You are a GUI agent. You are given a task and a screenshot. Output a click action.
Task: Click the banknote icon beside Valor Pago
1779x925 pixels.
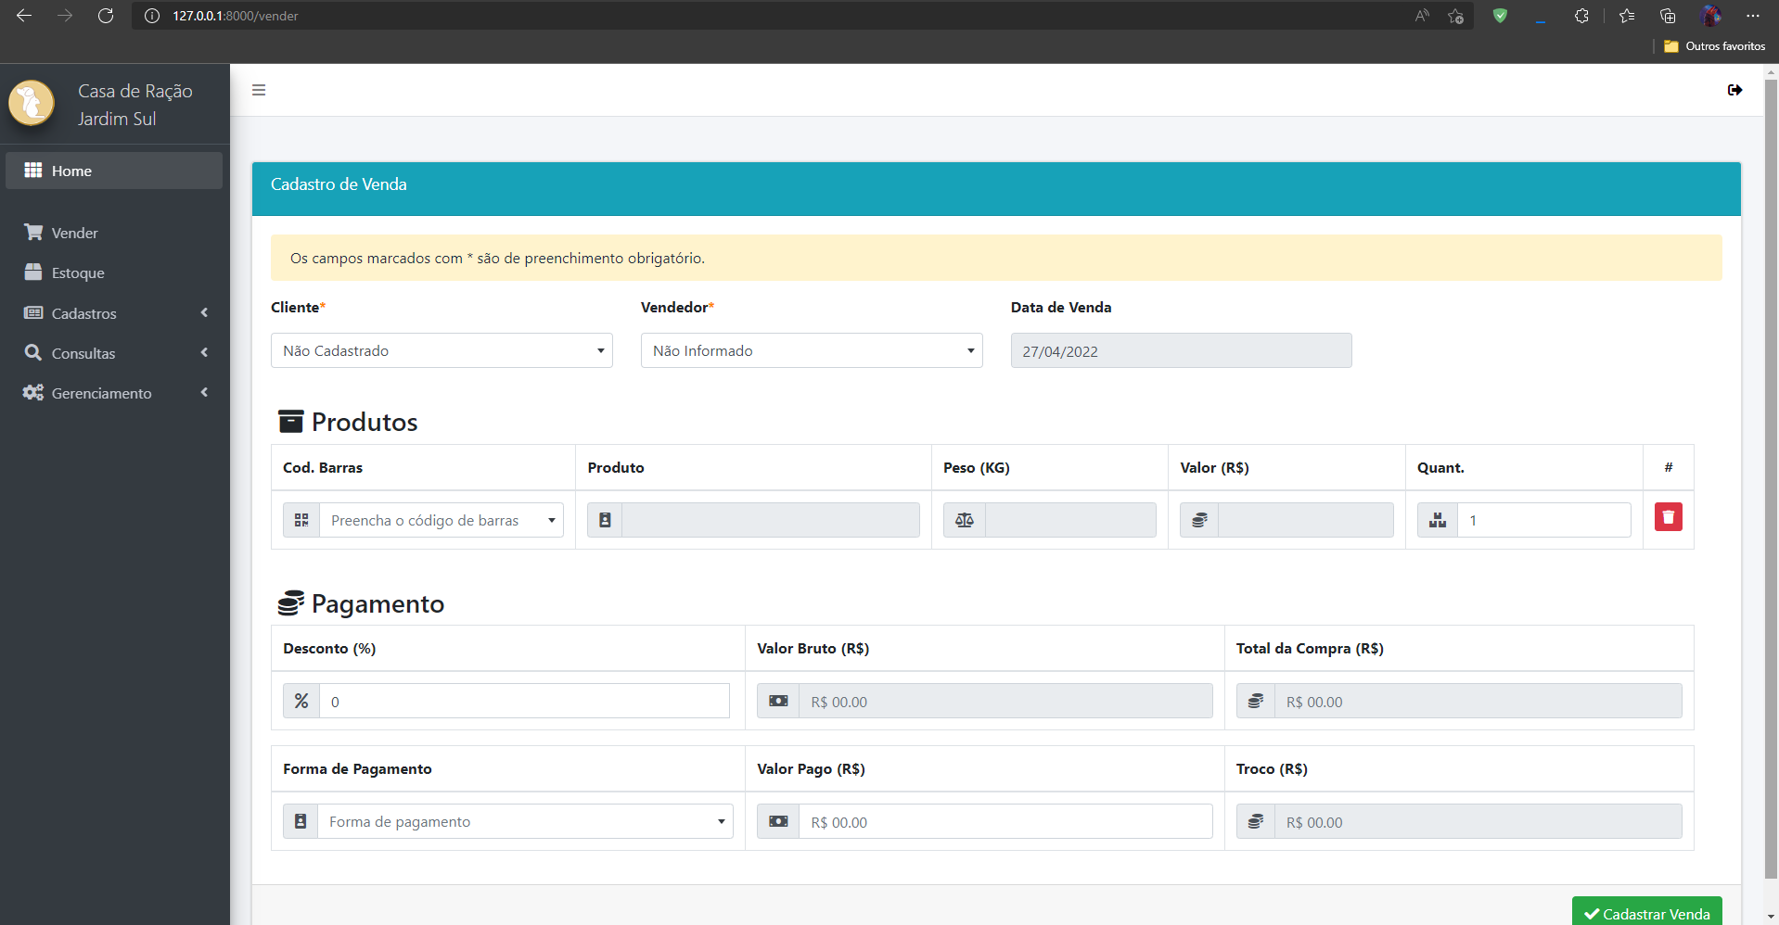(x=778, y=821)
